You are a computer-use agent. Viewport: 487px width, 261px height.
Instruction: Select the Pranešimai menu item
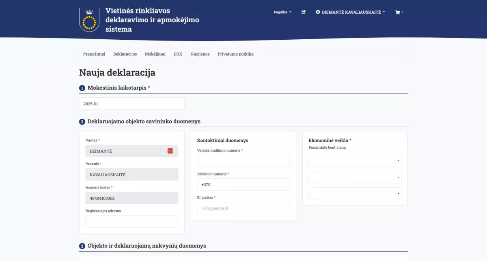pos(94,53)
